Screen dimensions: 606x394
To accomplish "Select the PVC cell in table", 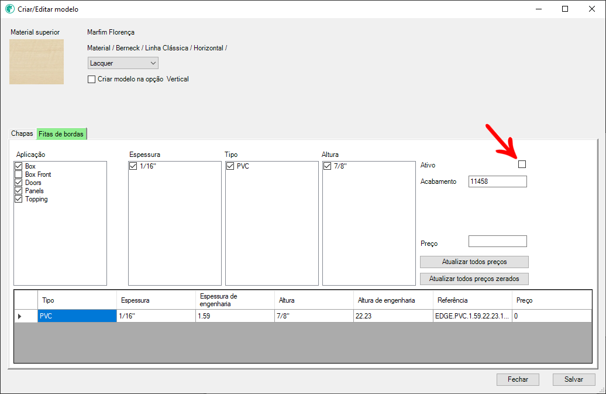I will [x=77, y=316].
